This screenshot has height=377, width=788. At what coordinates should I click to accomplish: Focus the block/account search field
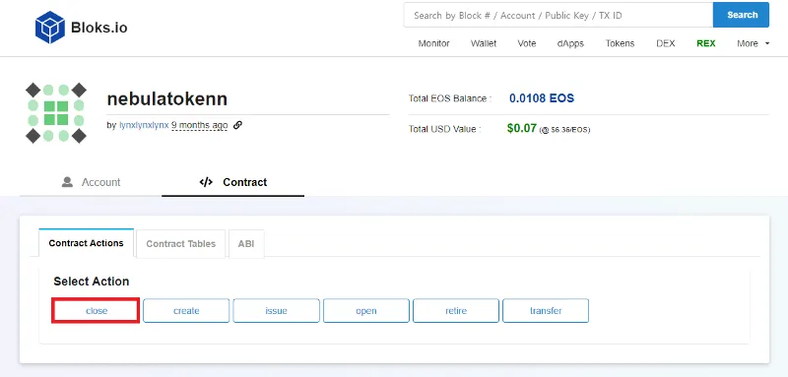[x=558, y=15]
